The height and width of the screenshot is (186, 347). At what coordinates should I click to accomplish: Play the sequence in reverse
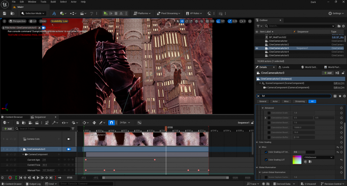[x=34, y=178]
